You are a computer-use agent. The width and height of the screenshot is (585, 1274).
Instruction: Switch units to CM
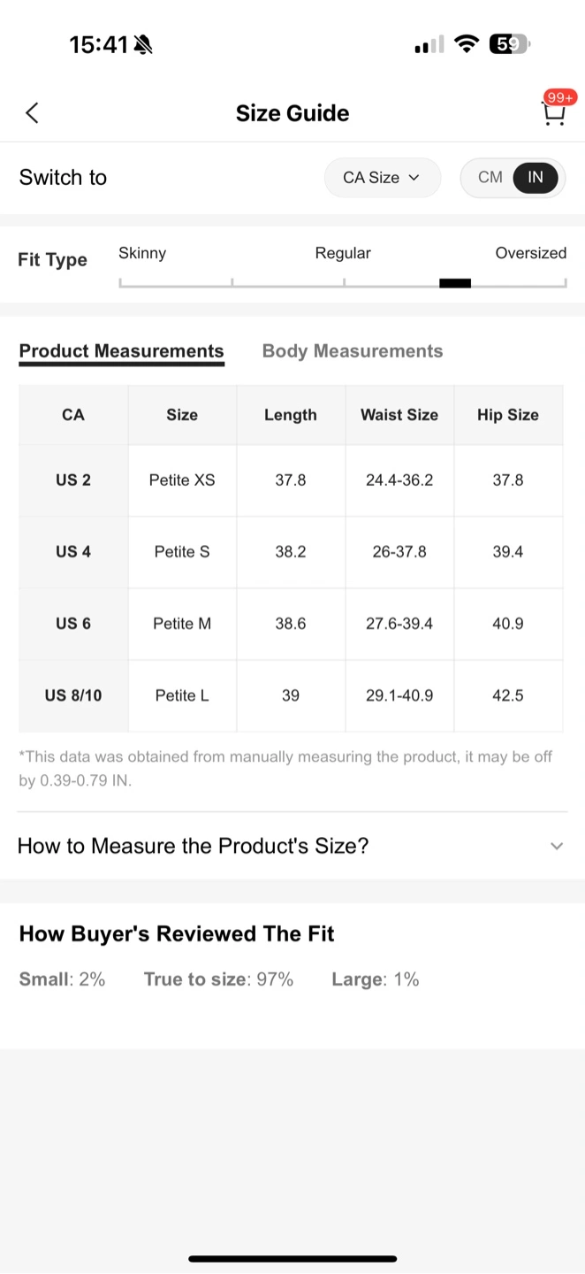click(x=490, y=178)
